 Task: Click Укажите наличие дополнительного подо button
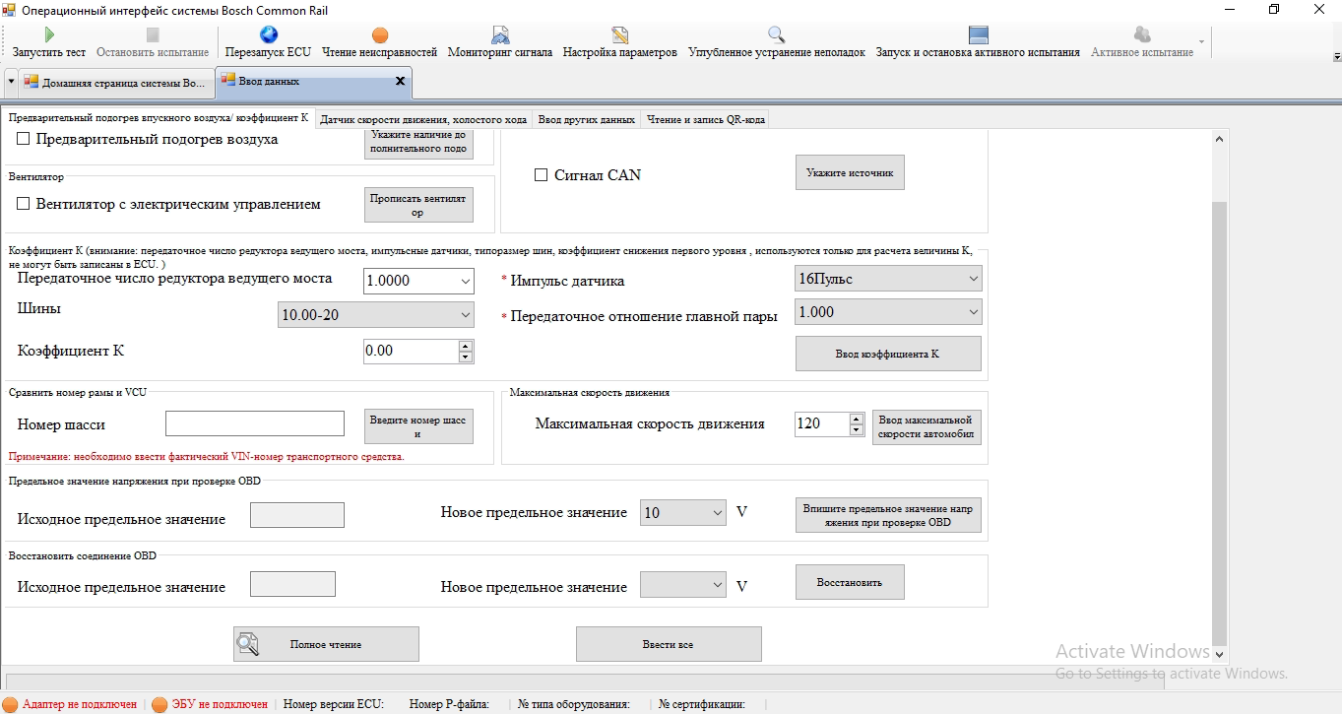418,143
